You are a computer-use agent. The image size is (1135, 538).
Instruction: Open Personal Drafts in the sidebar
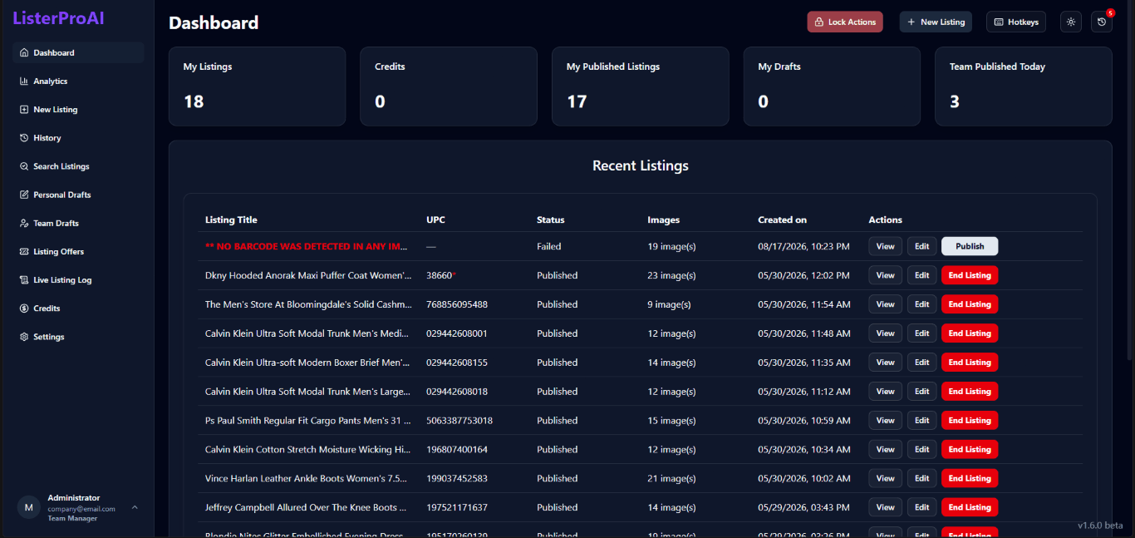pyautogui.click(x=78, y=195)
